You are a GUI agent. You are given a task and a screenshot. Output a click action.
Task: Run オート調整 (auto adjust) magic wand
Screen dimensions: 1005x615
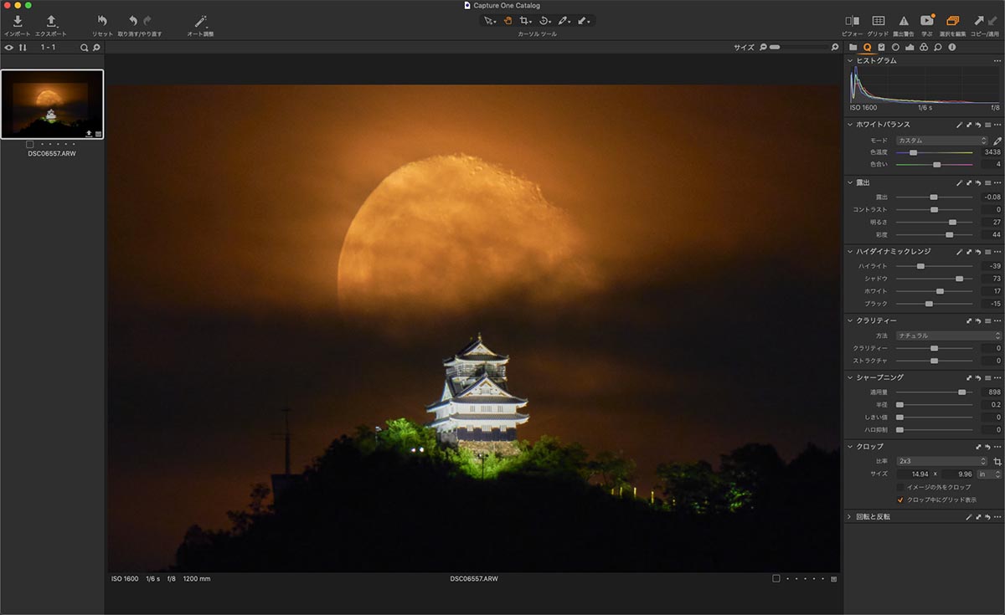pyautogui.click(x=200, y=21)
